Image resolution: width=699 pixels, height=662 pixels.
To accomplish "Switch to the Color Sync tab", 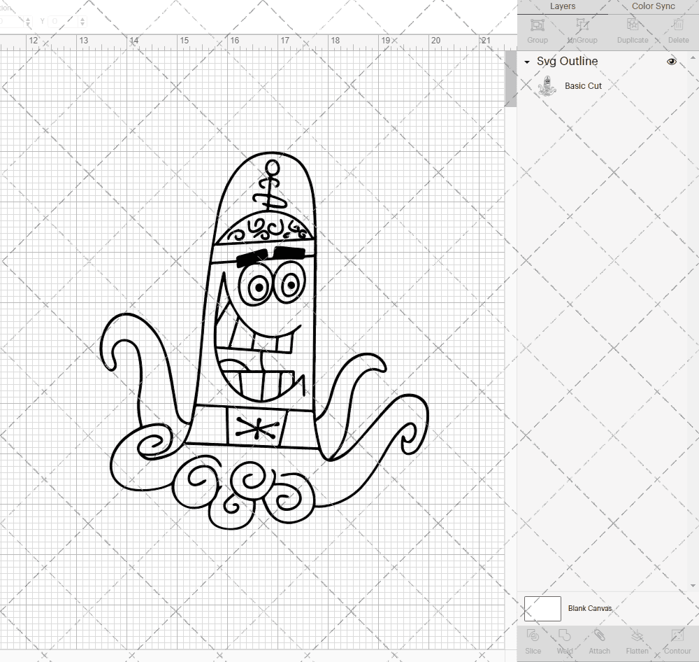I will (x=653, y=6).
